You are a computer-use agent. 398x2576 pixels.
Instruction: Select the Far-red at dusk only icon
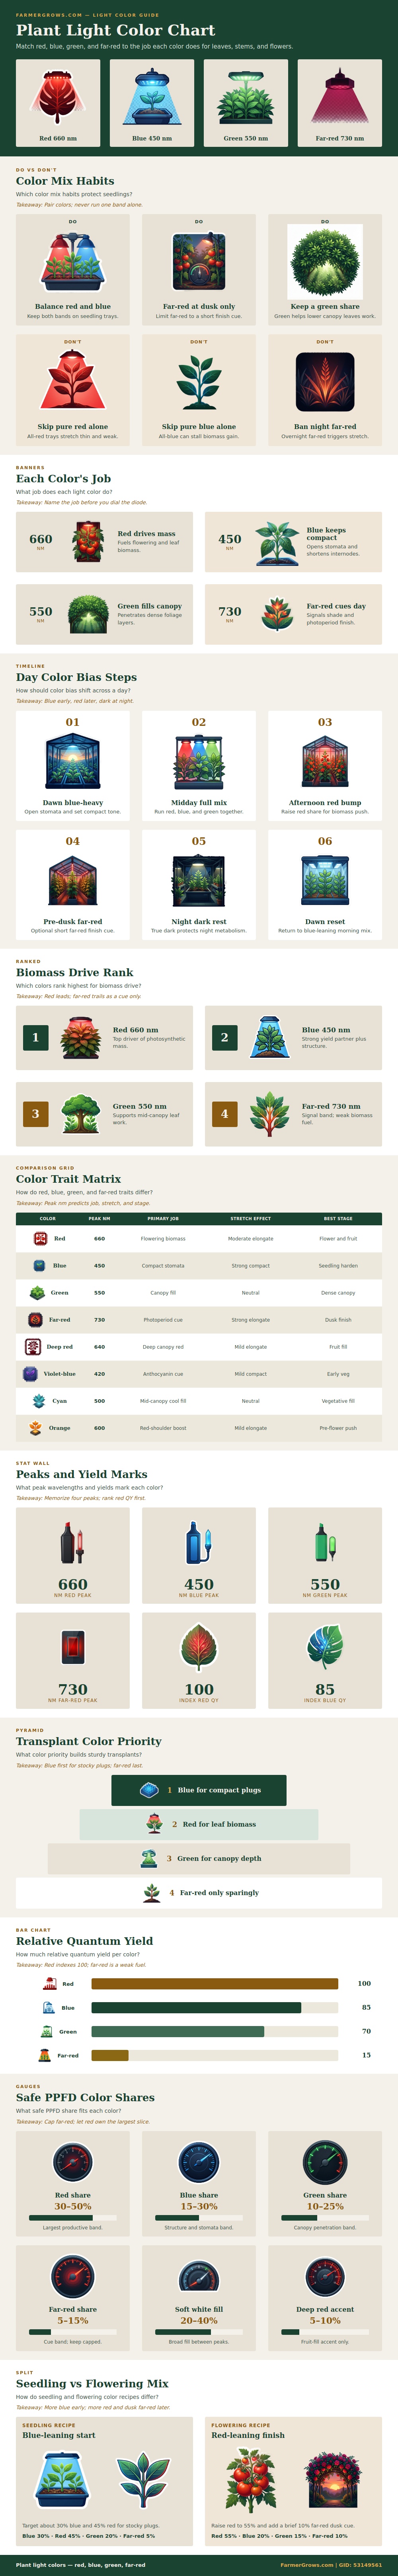(x=199, y=262)
